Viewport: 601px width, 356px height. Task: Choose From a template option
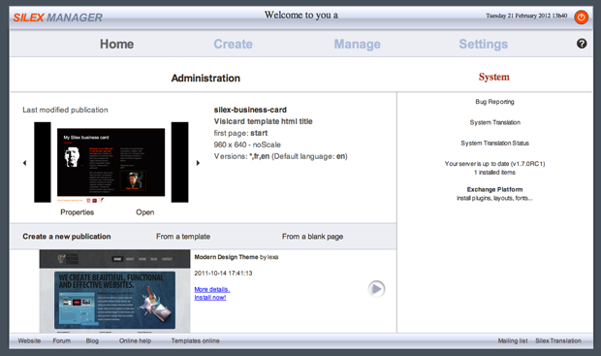pos(183,237)
